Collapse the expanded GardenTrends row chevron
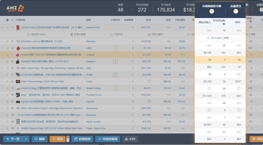Image resolution: width=263 pixels, height=145 pixels. click(2, 27)
